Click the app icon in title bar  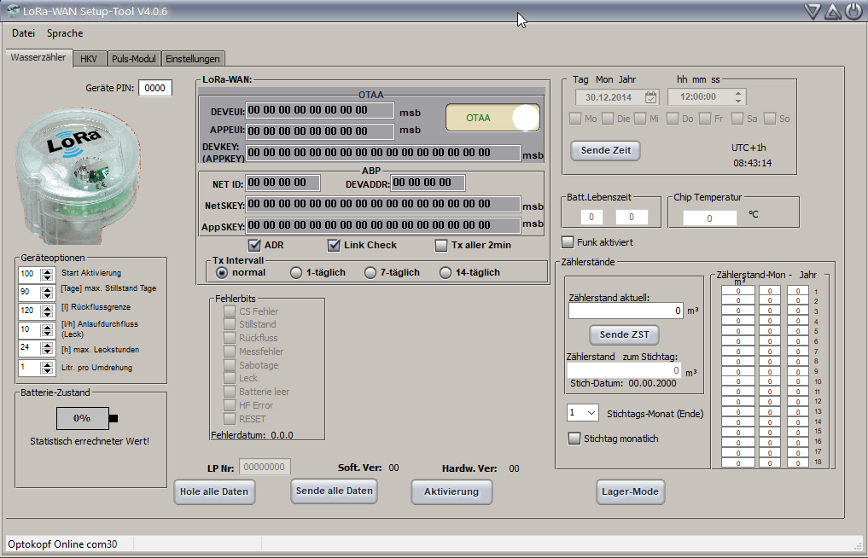[x=14, y=11]
